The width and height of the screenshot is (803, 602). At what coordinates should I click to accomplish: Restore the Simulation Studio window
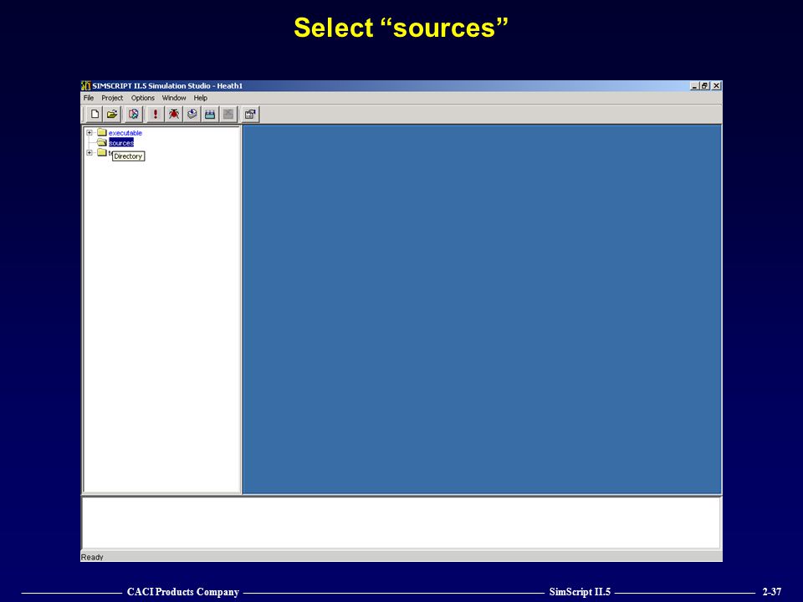(x=704, y=86)
